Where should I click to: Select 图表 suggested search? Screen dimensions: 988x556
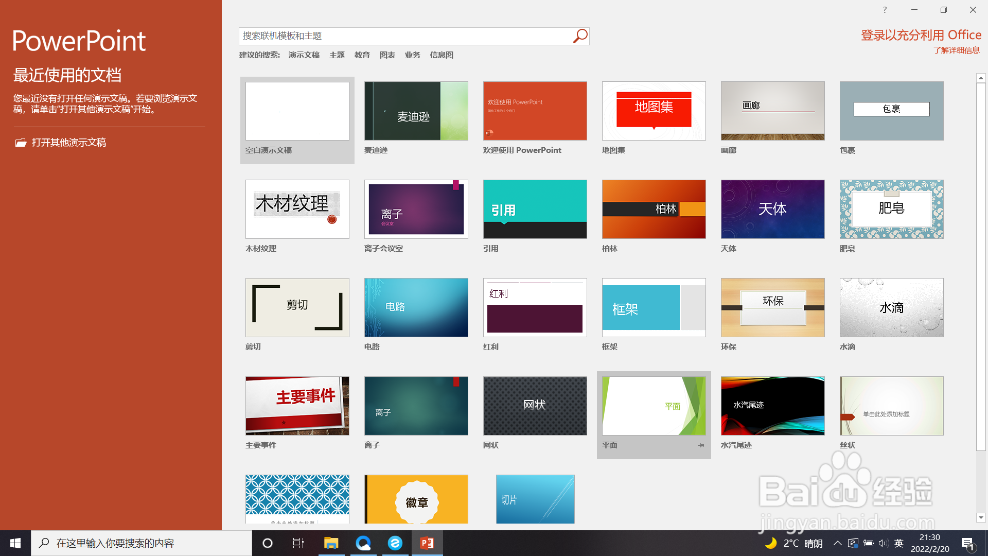coord(387,55)
